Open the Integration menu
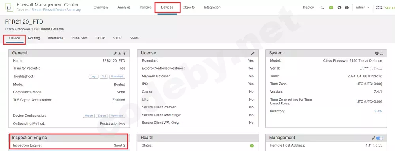The image size is (395, 151). 212,7
